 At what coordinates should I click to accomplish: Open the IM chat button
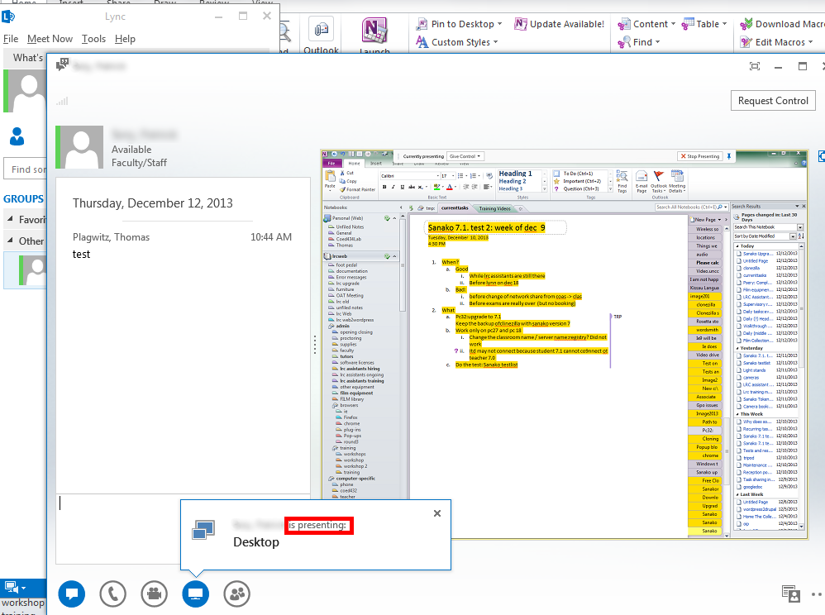(x=71, y=594)
